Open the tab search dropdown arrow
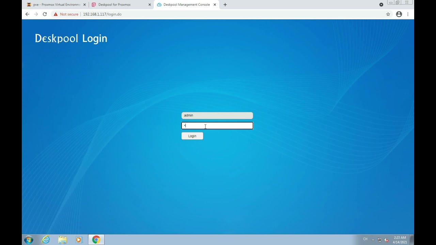This screenshot has height=245, width=436. [381, 5]
